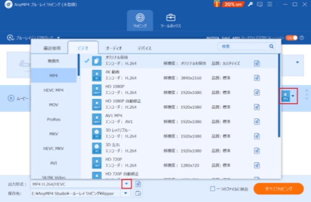Open the Ripping tab

[140, 20]
